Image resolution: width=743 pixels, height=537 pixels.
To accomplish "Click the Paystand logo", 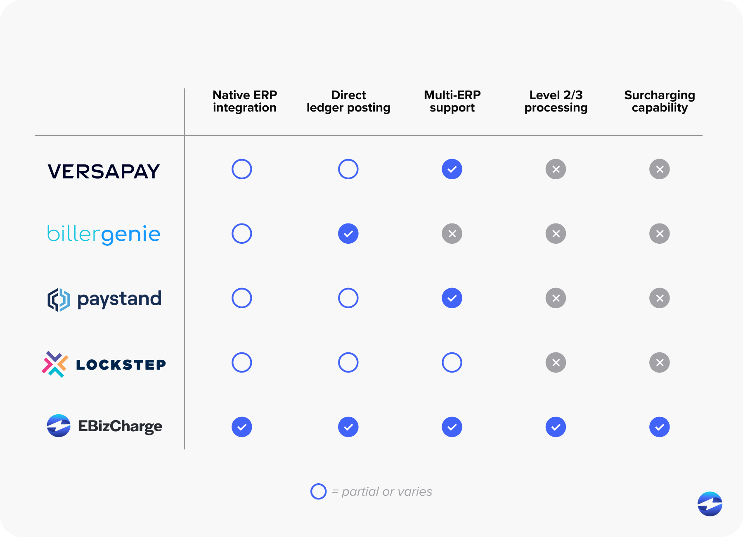I will pos(104,299).
